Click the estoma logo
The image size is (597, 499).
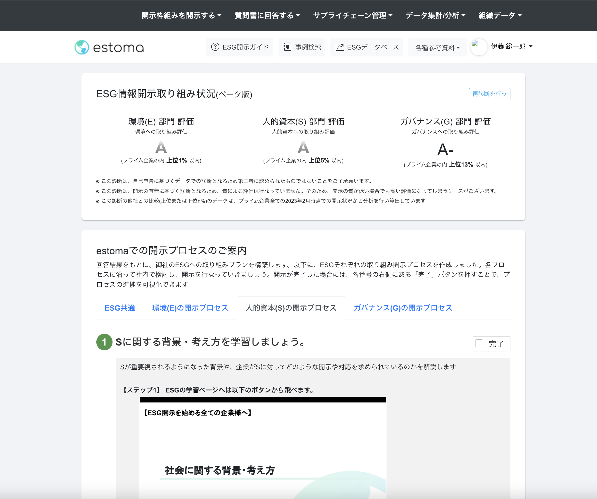click(x=109, y=47)
